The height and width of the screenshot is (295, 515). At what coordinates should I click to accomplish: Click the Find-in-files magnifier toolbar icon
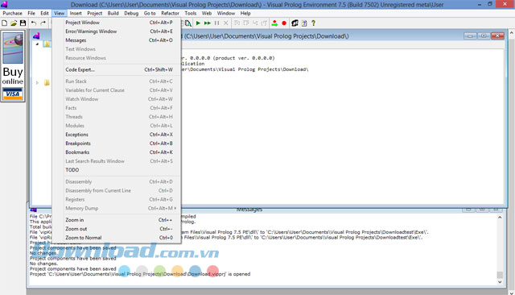pos(187,23)
